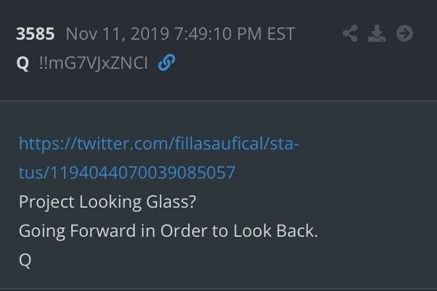Click the "Project Looking Glass?" line
Image resolution: width=437 pixels, height=291 pixels.
point(108,202)
